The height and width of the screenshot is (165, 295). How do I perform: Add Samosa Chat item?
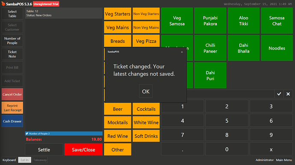(x=277, y=20)
